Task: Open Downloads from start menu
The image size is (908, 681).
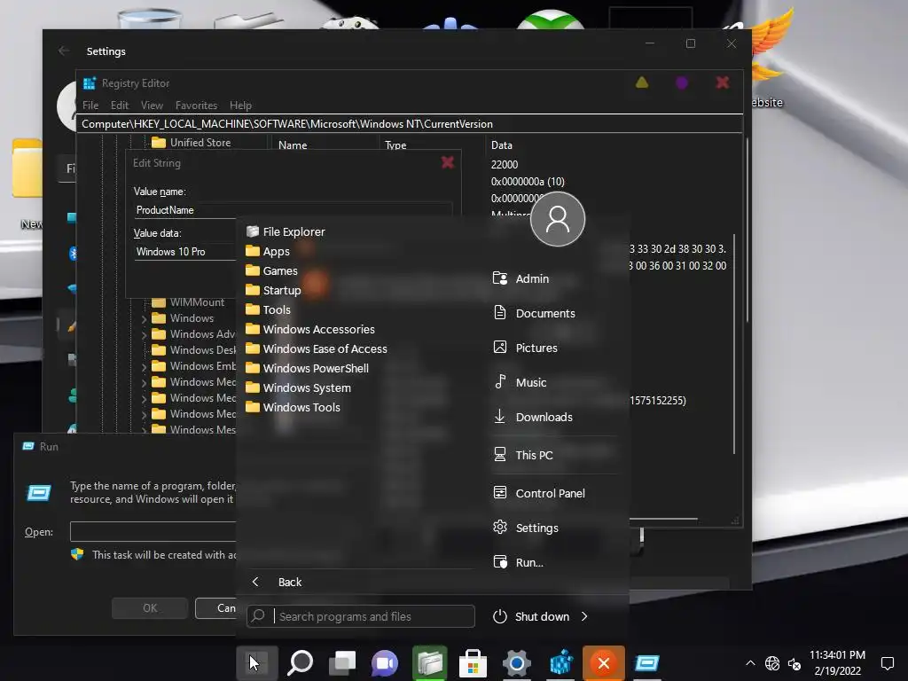Action: click(533, 417)
